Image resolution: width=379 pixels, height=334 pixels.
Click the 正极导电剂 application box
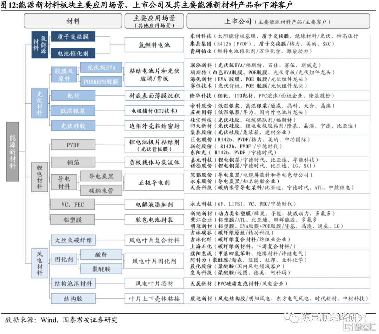[154, 182]
